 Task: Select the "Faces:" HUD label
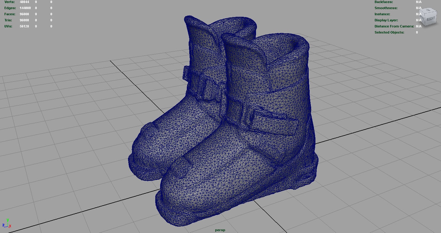[x=10, y=14]
